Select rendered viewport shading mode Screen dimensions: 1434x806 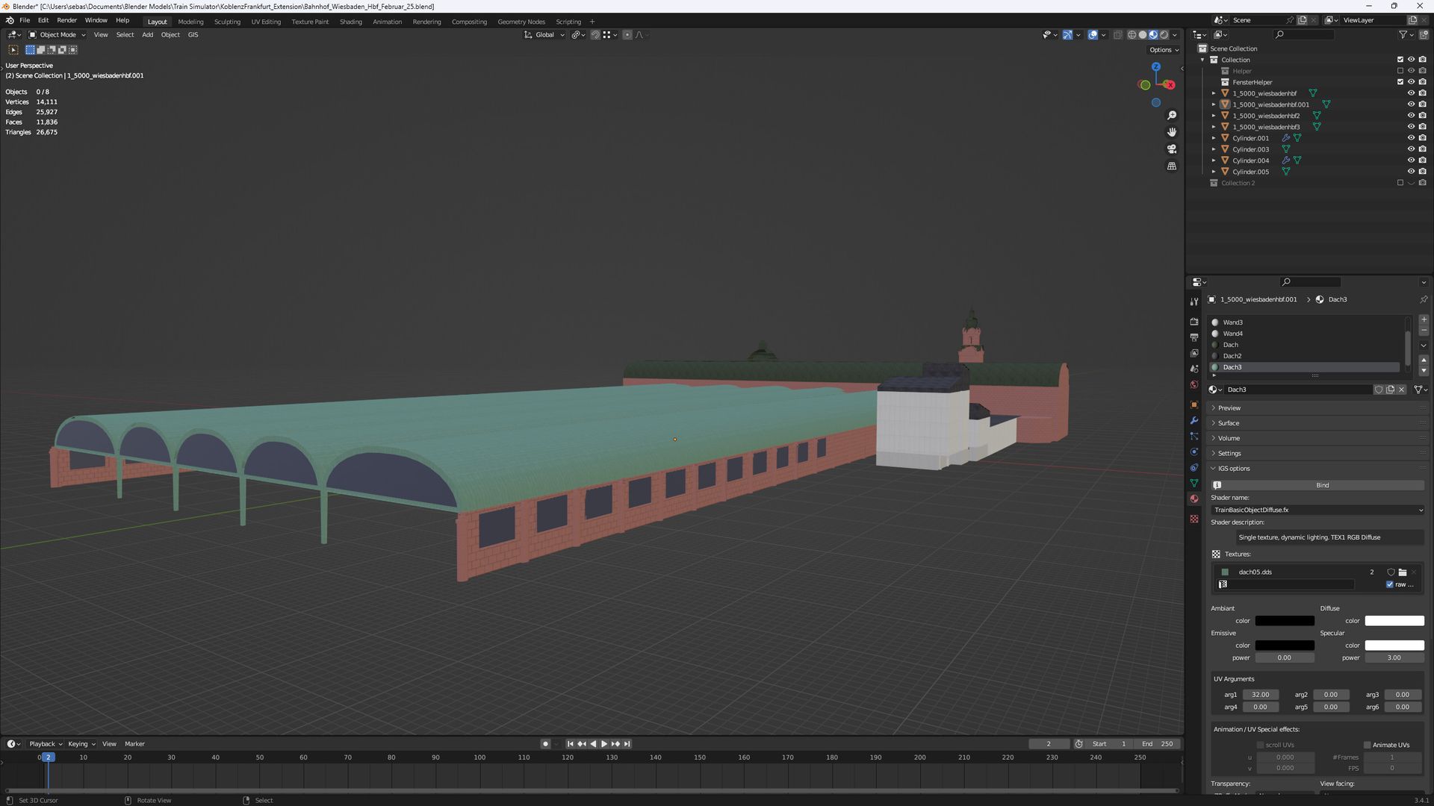(x=1164, y=34)
